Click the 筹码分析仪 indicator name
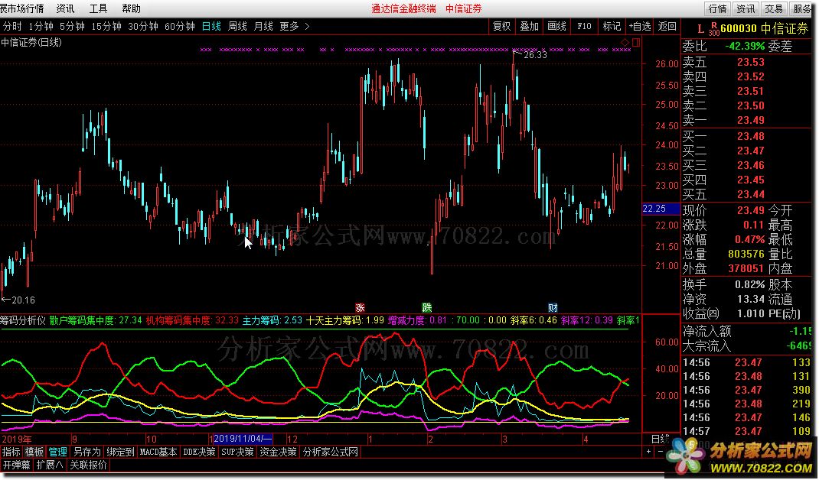The height and width of the screenshot is (480, 819). point(24,320)
